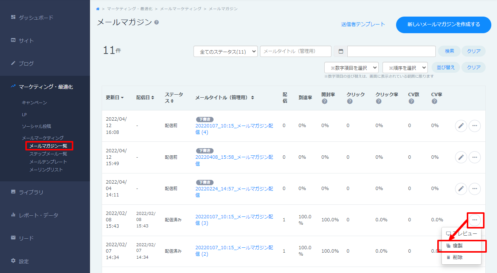Viewport: 497px width, 273px height.
Task: Click the calendar icon beside date field
Action: [x=341, y=51]
